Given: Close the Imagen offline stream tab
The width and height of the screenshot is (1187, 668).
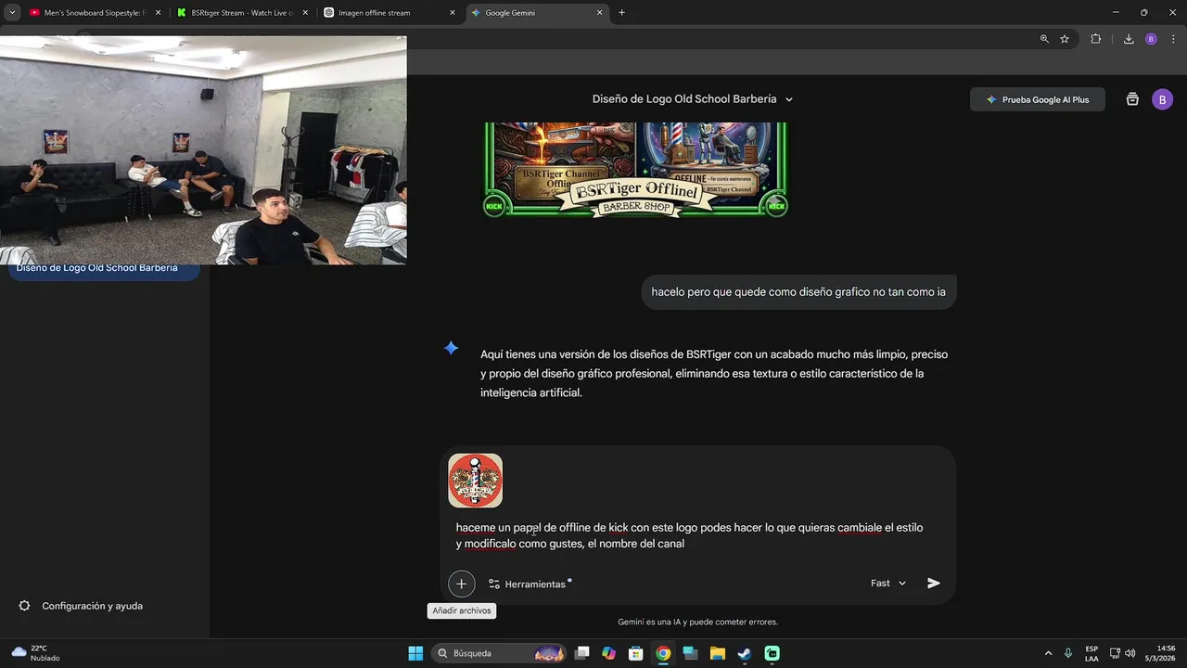Looking at the screenshot, I should point(453,13).
